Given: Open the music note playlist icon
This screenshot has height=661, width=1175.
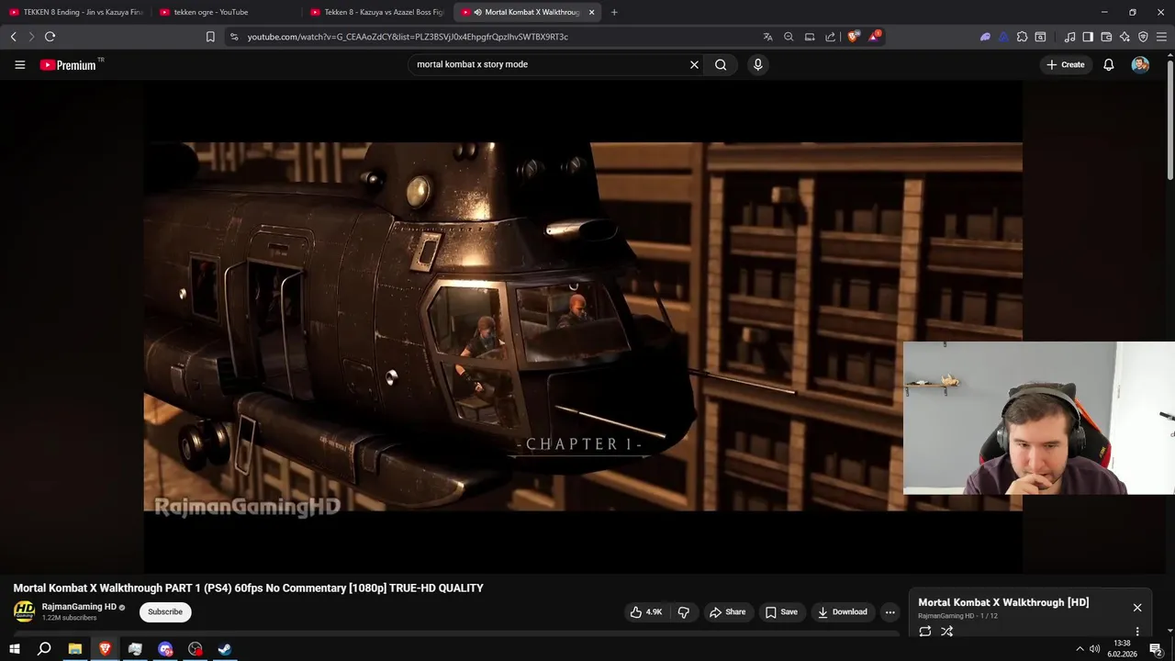Looking at the screenshot, I should [x=1069, y=37].
